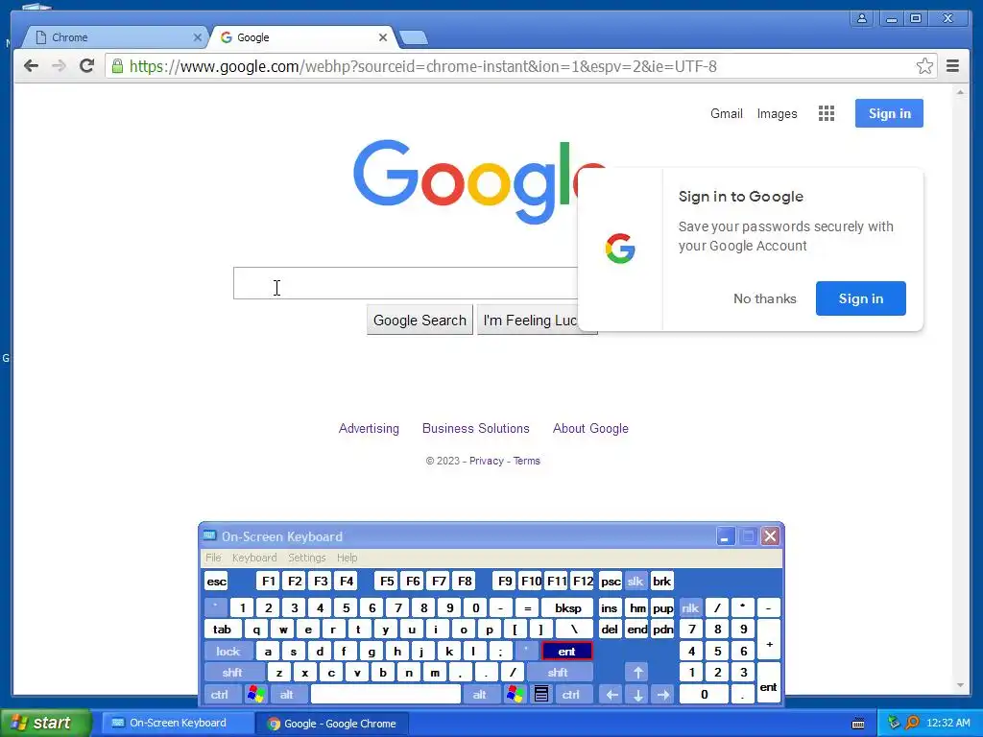Close the Google tab
The width and height of the screenshot is (983, 737).
[382, 37]
